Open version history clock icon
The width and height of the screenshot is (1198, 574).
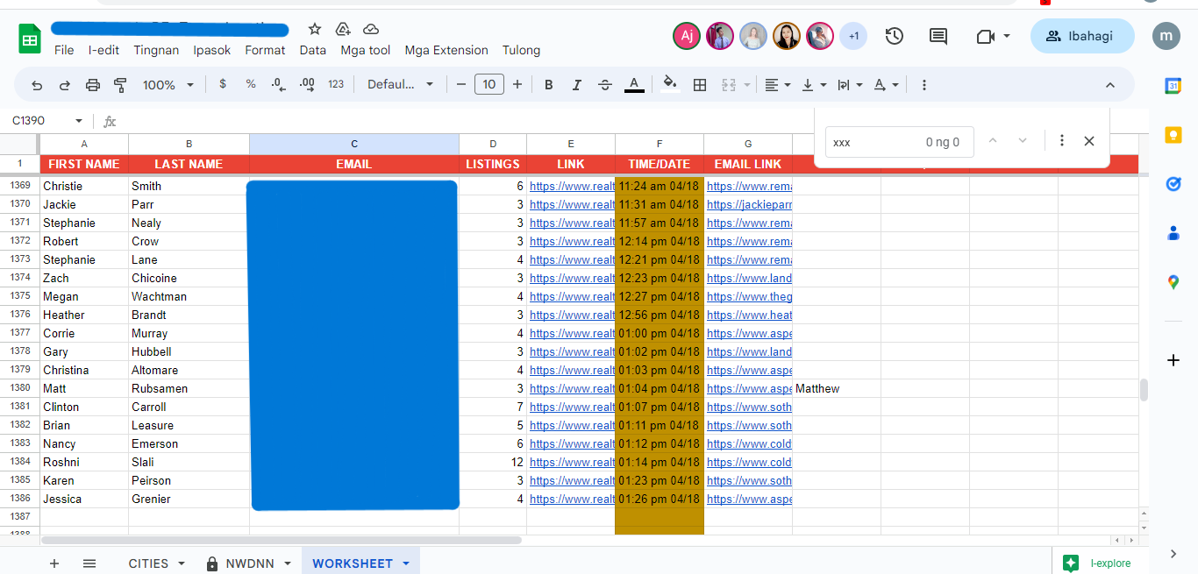(x=894, y=36)
